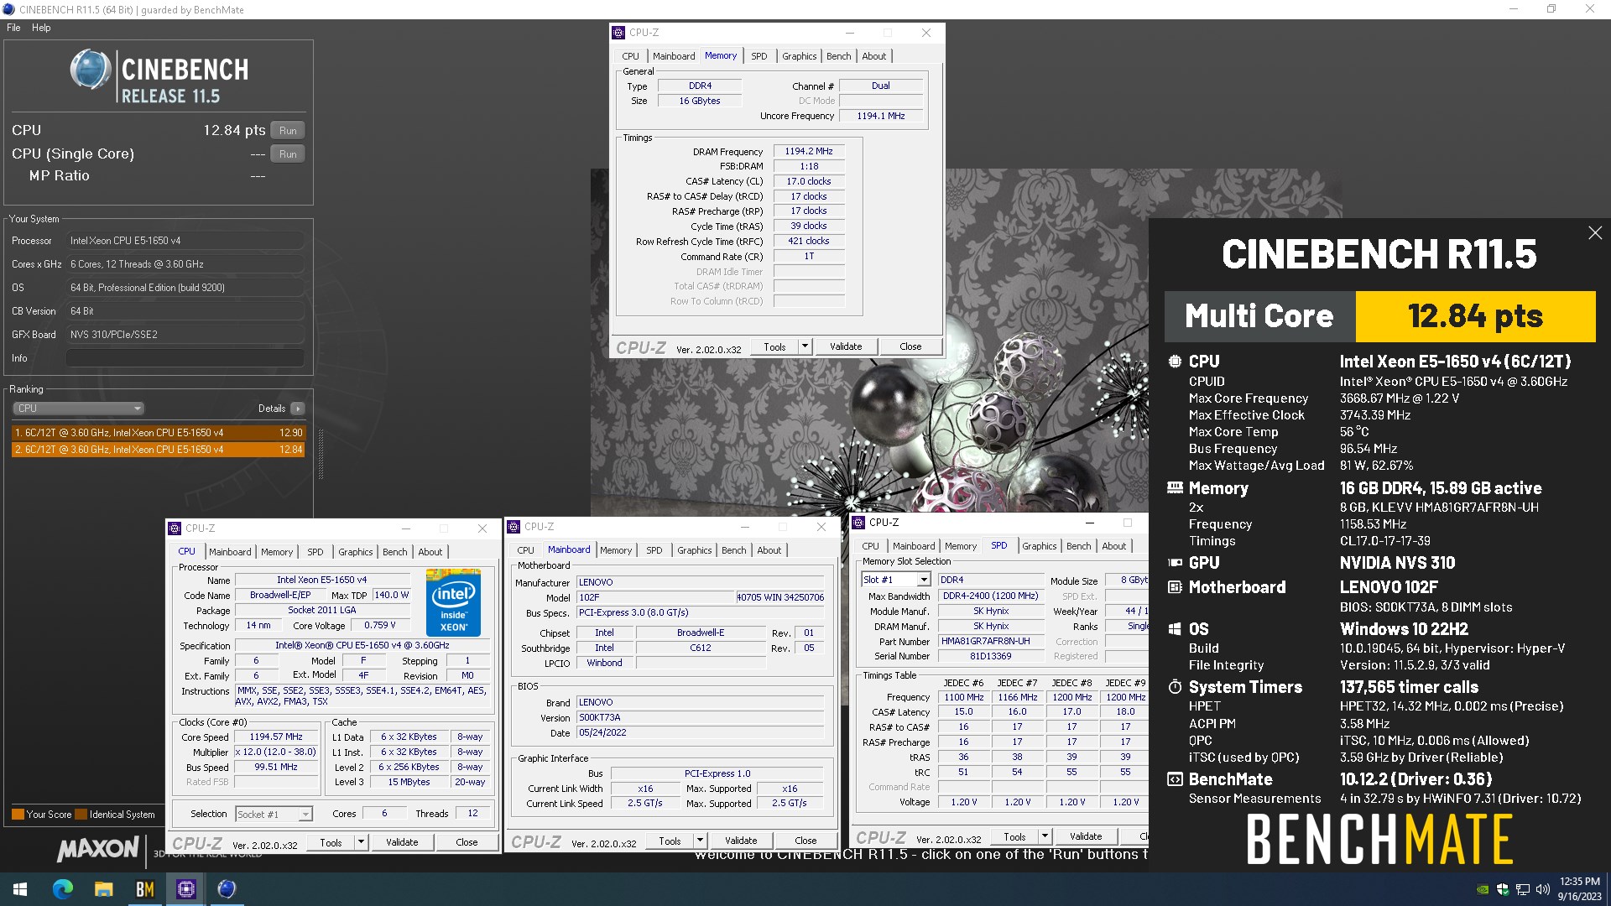
Task: Click Tools in CPU-Z Mainboard window
Action: pyautogui.click(x=670, y=841)
